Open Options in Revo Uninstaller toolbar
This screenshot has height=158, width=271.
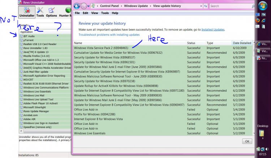click(x=51, y=12)
